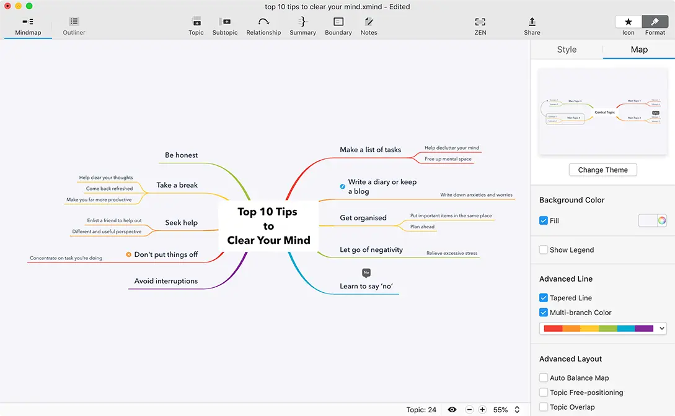Select the Be honest topic
Screen dimensions: 675x416
(x=181, y=155)
